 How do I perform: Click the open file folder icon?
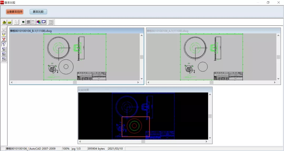tap(4, 22)
